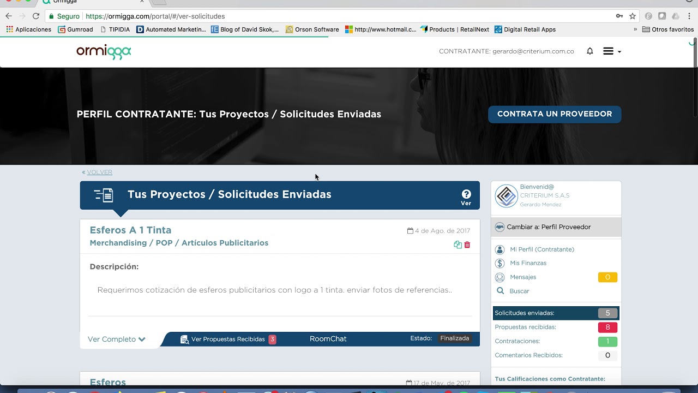The height and width of the screenshot is (393, 698).
Task: Open the Digital Retail Apps bookmark
Action: tap(525, 29)
